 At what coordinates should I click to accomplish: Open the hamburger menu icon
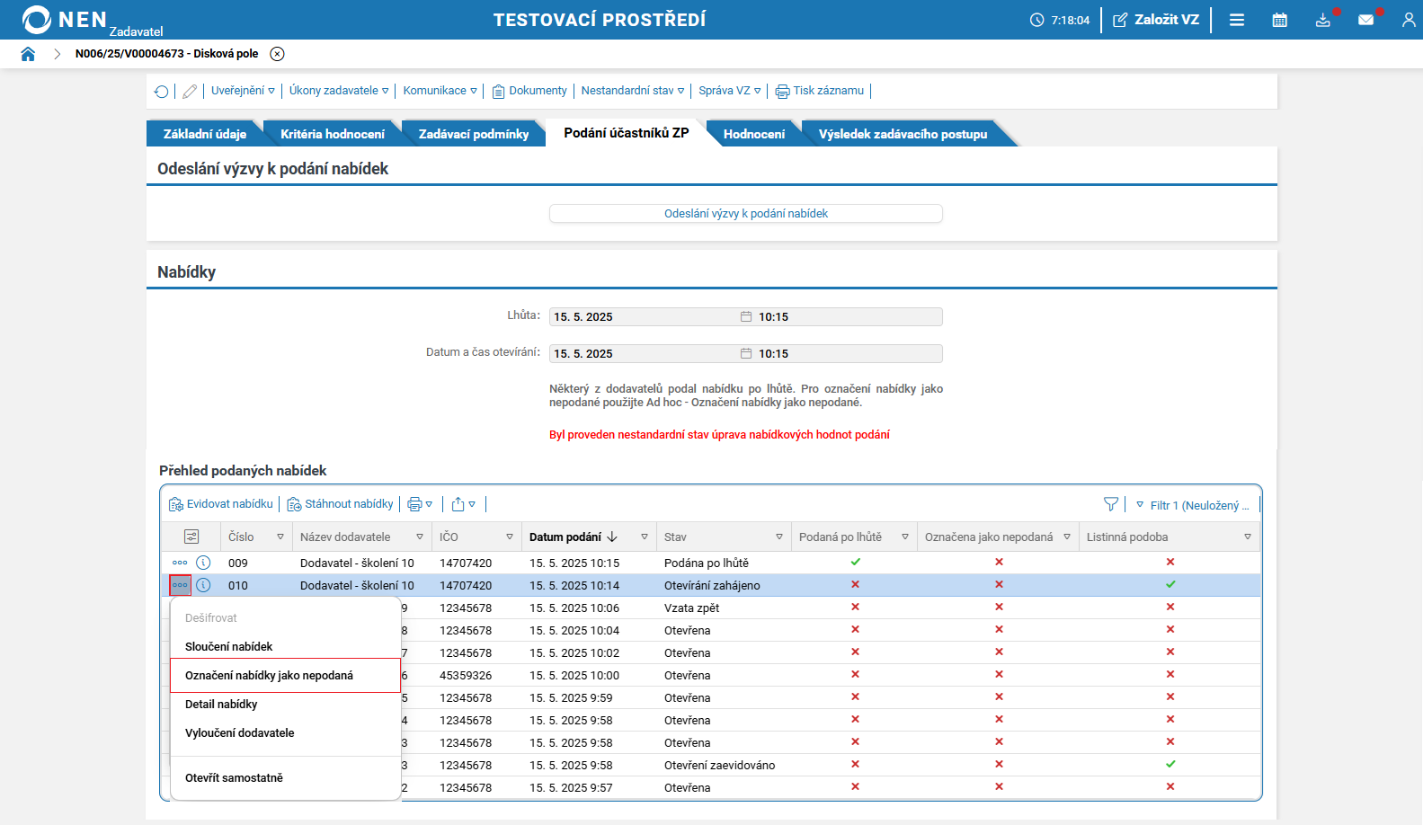tap(1237, 20)
